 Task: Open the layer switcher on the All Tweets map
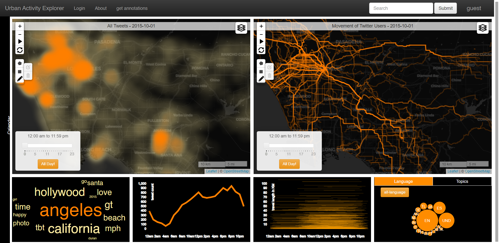(241, 28)
